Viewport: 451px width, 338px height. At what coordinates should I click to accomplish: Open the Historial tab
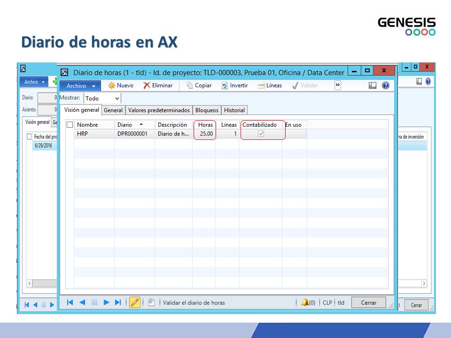(234, 110)
